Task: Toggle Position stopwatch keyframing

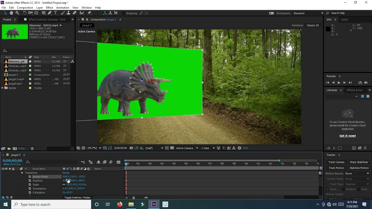Action: pyautogui.click(x=30, y=181)
